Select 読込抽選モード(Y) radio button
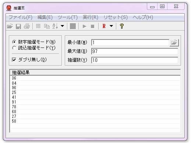Viewport: 191px width, 143px height. pyautogui.click(x=14, y=48)
